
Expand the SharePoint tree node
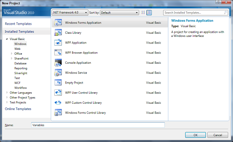[11, 58]
